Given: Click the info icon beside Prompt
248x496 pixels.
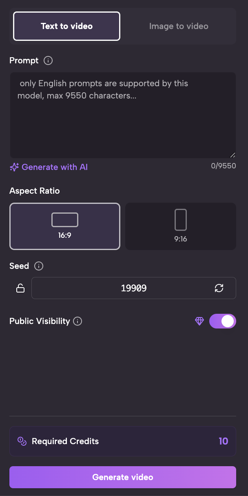Looking at the screenshot, I should [x=48, y=61].
